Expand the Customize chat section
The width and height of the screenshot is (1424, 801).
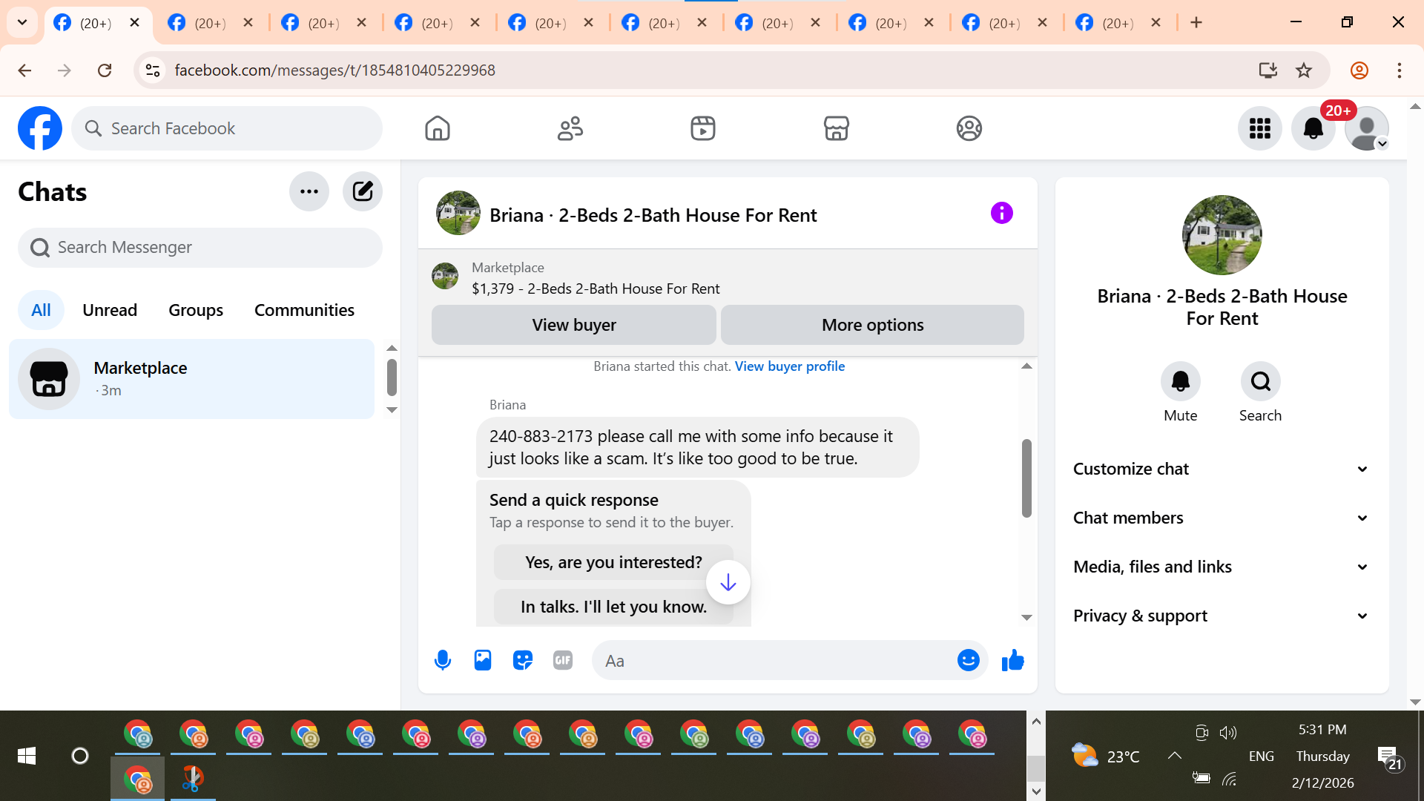click(1222, 469)
